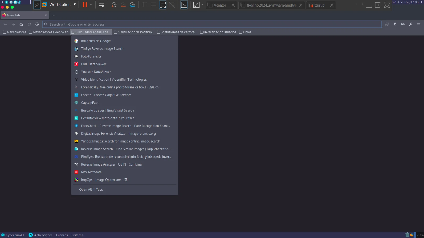The height and width of the screenshot is (238, 424).
Task: Open PimEyes facial recognition bookmark
Action: 125,157
